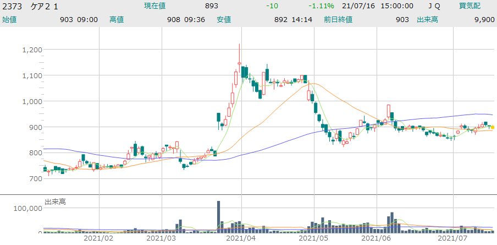The image size is (497, 245).
Task: Click the 現在値 label
Action: (x=154, y=6)
